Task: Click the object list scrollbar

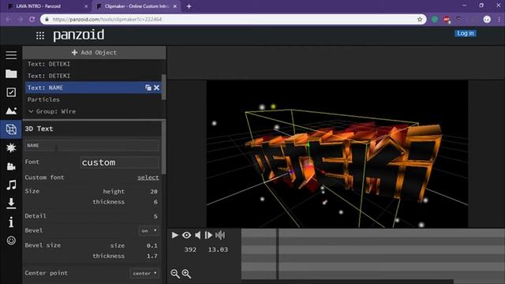Action: [163, 87]
